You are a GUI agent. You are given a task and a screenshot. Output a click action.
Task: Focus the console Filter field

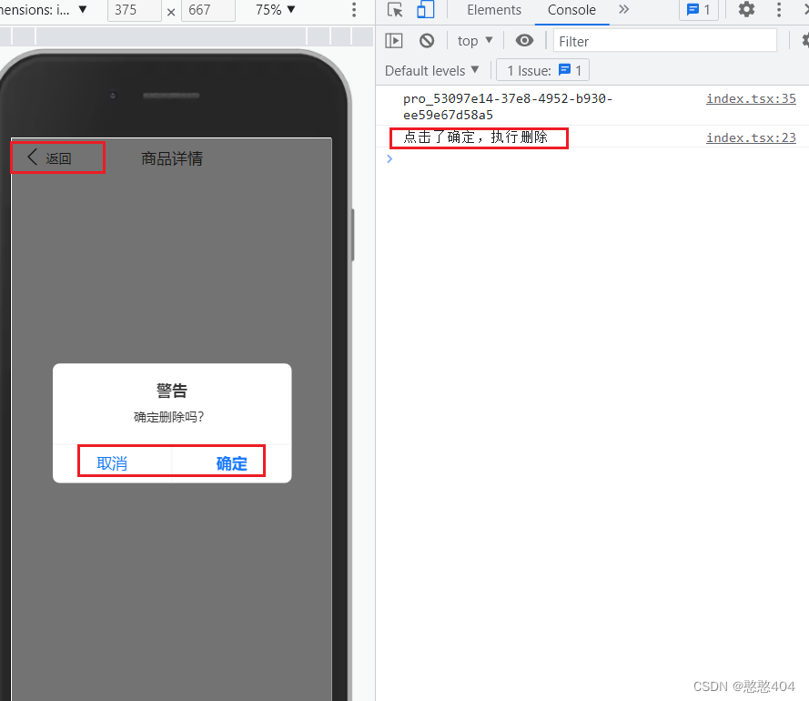click(x=664, y=41)
